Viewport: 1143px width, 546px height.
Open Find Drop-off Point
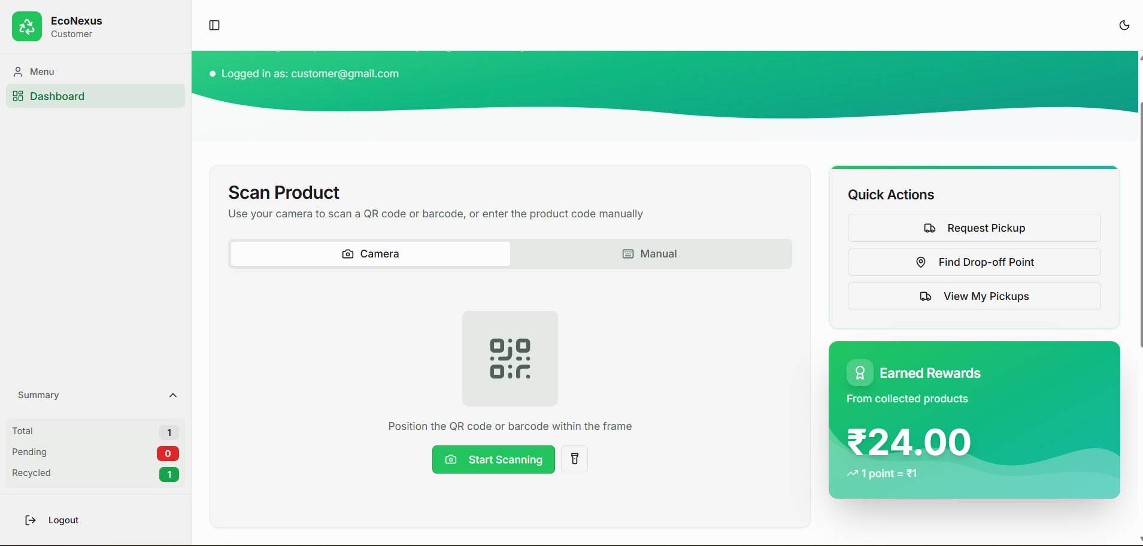[974, 262]
